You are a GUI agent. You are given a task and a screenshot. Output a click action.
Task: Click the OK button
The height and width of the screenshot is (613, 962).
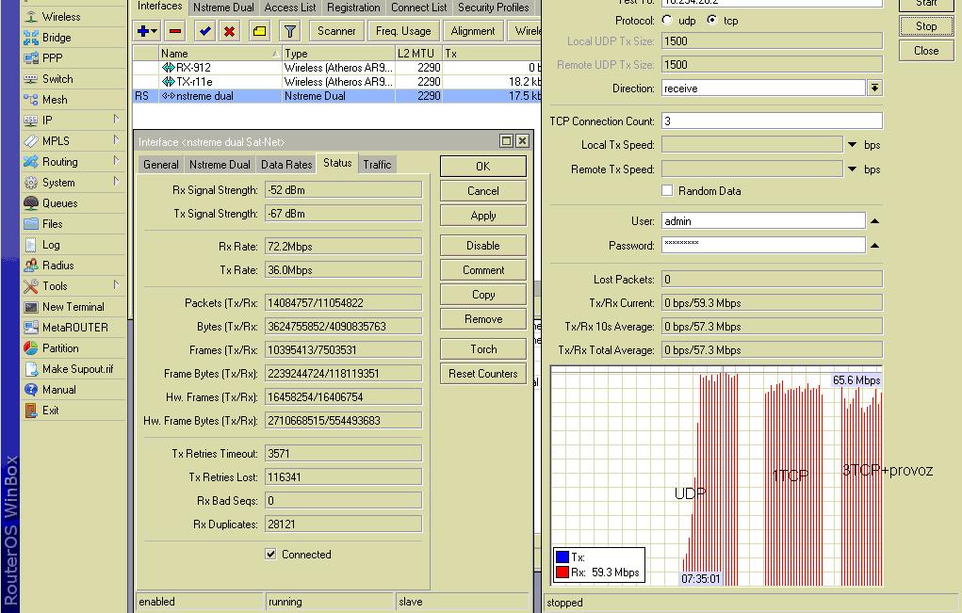482,166
